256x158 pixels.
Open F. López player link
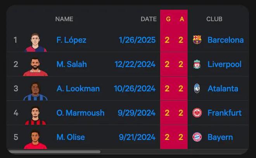(x=71, y=40)
